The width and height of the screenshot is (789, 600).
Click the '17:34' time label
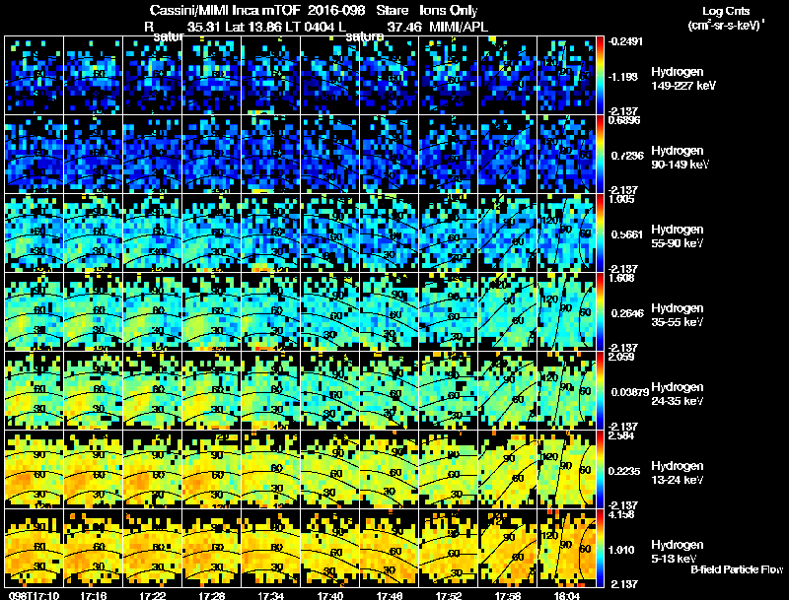click(270, 595)
